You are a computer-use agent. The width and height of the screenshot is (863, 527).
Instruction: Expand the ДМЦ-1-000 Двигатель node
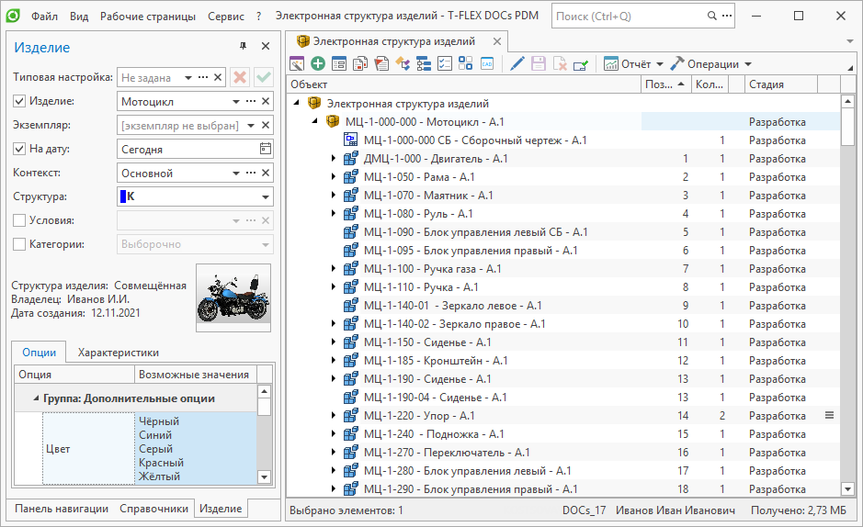pos(333,158)
